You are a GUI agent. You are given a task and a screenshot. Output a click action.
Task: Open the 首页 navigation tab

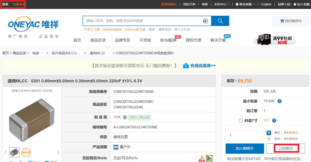click(x=77, y=40)
